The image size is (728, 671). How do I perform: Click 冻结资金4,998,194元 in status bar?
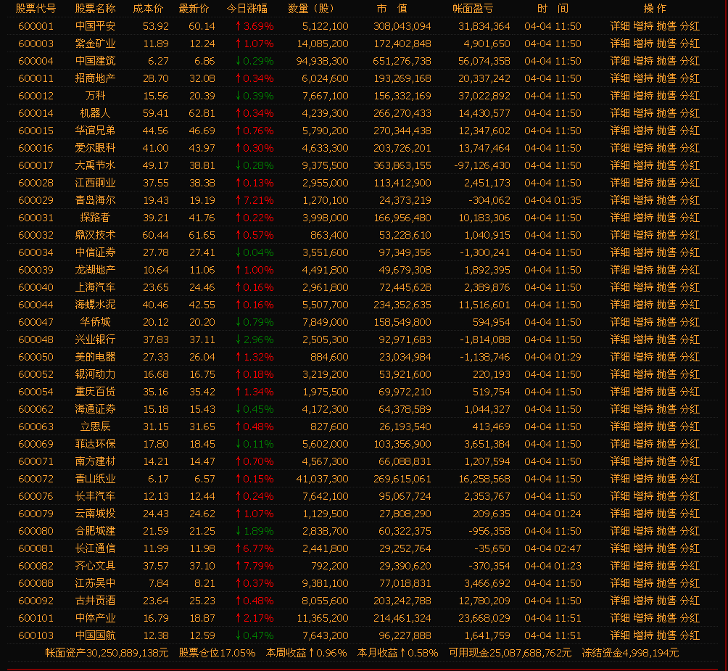[x=630, y=654]
